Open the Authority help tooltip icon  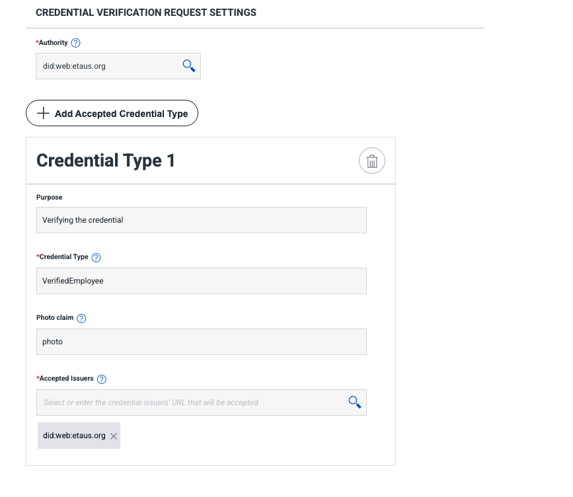pyautogui.click(x=75, y=43)
